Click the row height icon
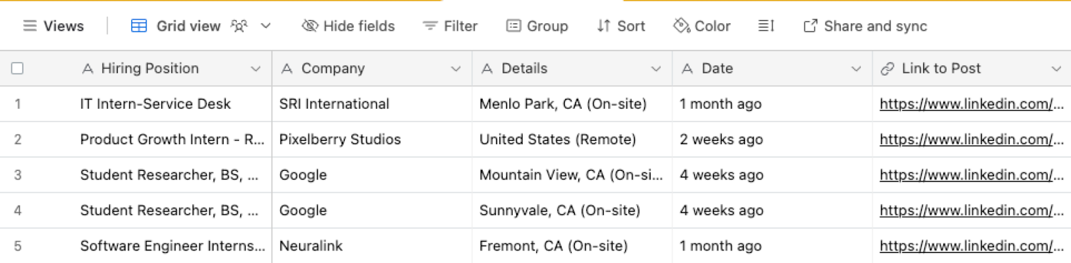Image resolution: width=1071 pixels, height=263 pixels. (x=766, y=26)
